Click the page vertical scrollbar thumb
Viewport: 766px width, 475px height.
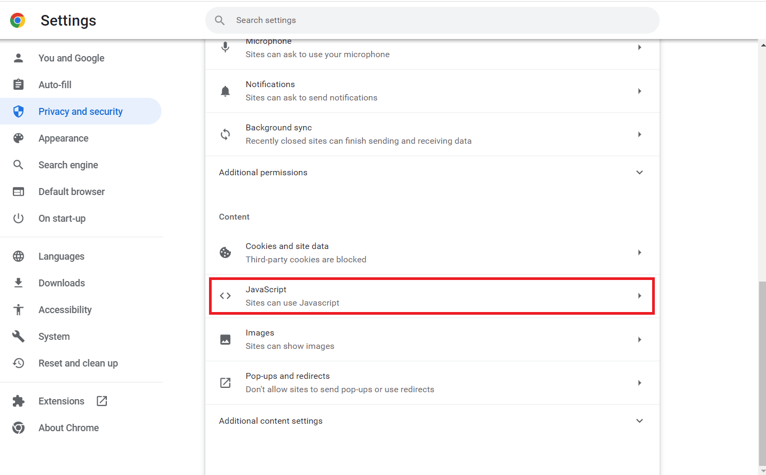pyautogui.click(x=762, y=374)
